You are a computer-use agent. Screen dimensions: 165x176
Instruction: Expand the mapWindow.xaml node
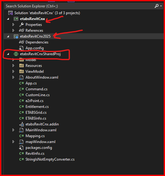(x=13, y=142)
